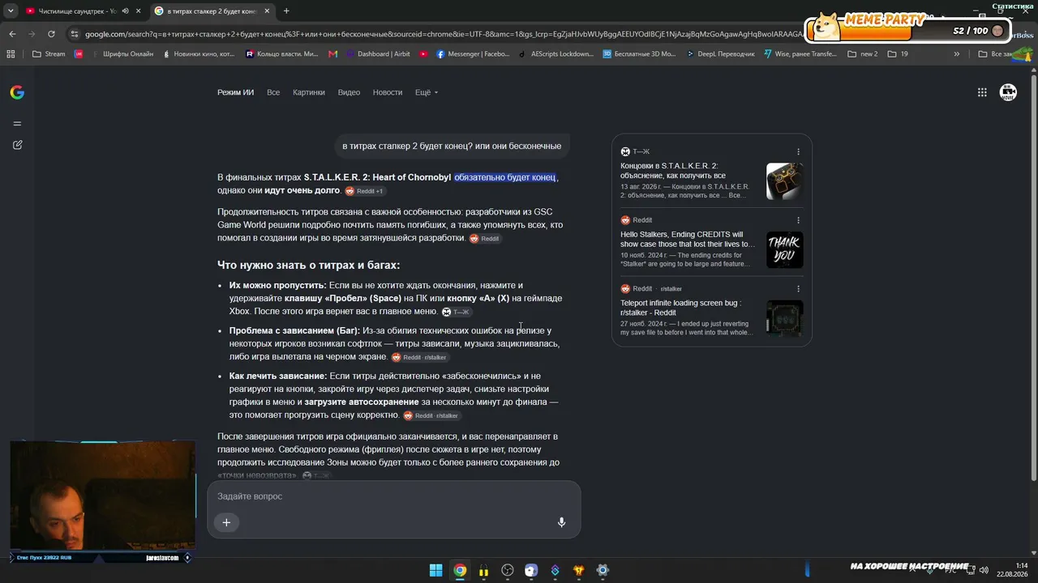Click the Chrome icon in the taskbar
Viewport: 1038px width, 583px height.
coord(460,570)
